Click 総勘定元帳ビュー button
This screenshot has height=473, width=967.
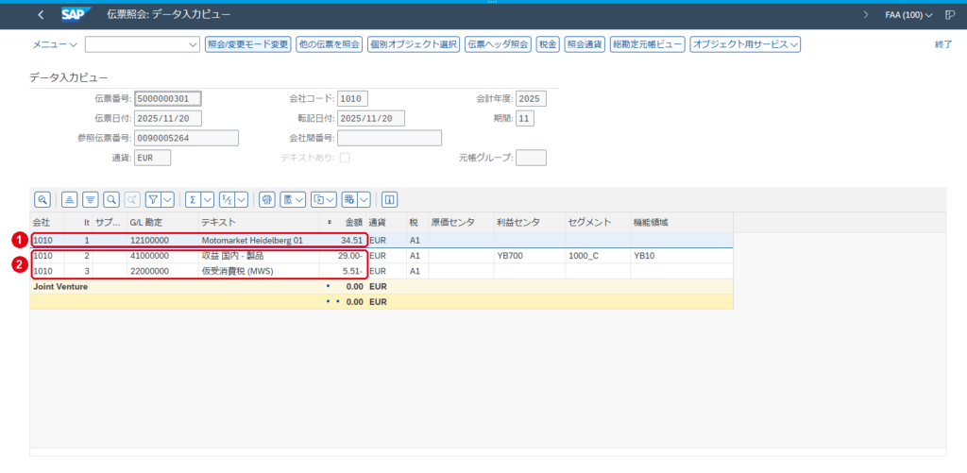(647, 44)
